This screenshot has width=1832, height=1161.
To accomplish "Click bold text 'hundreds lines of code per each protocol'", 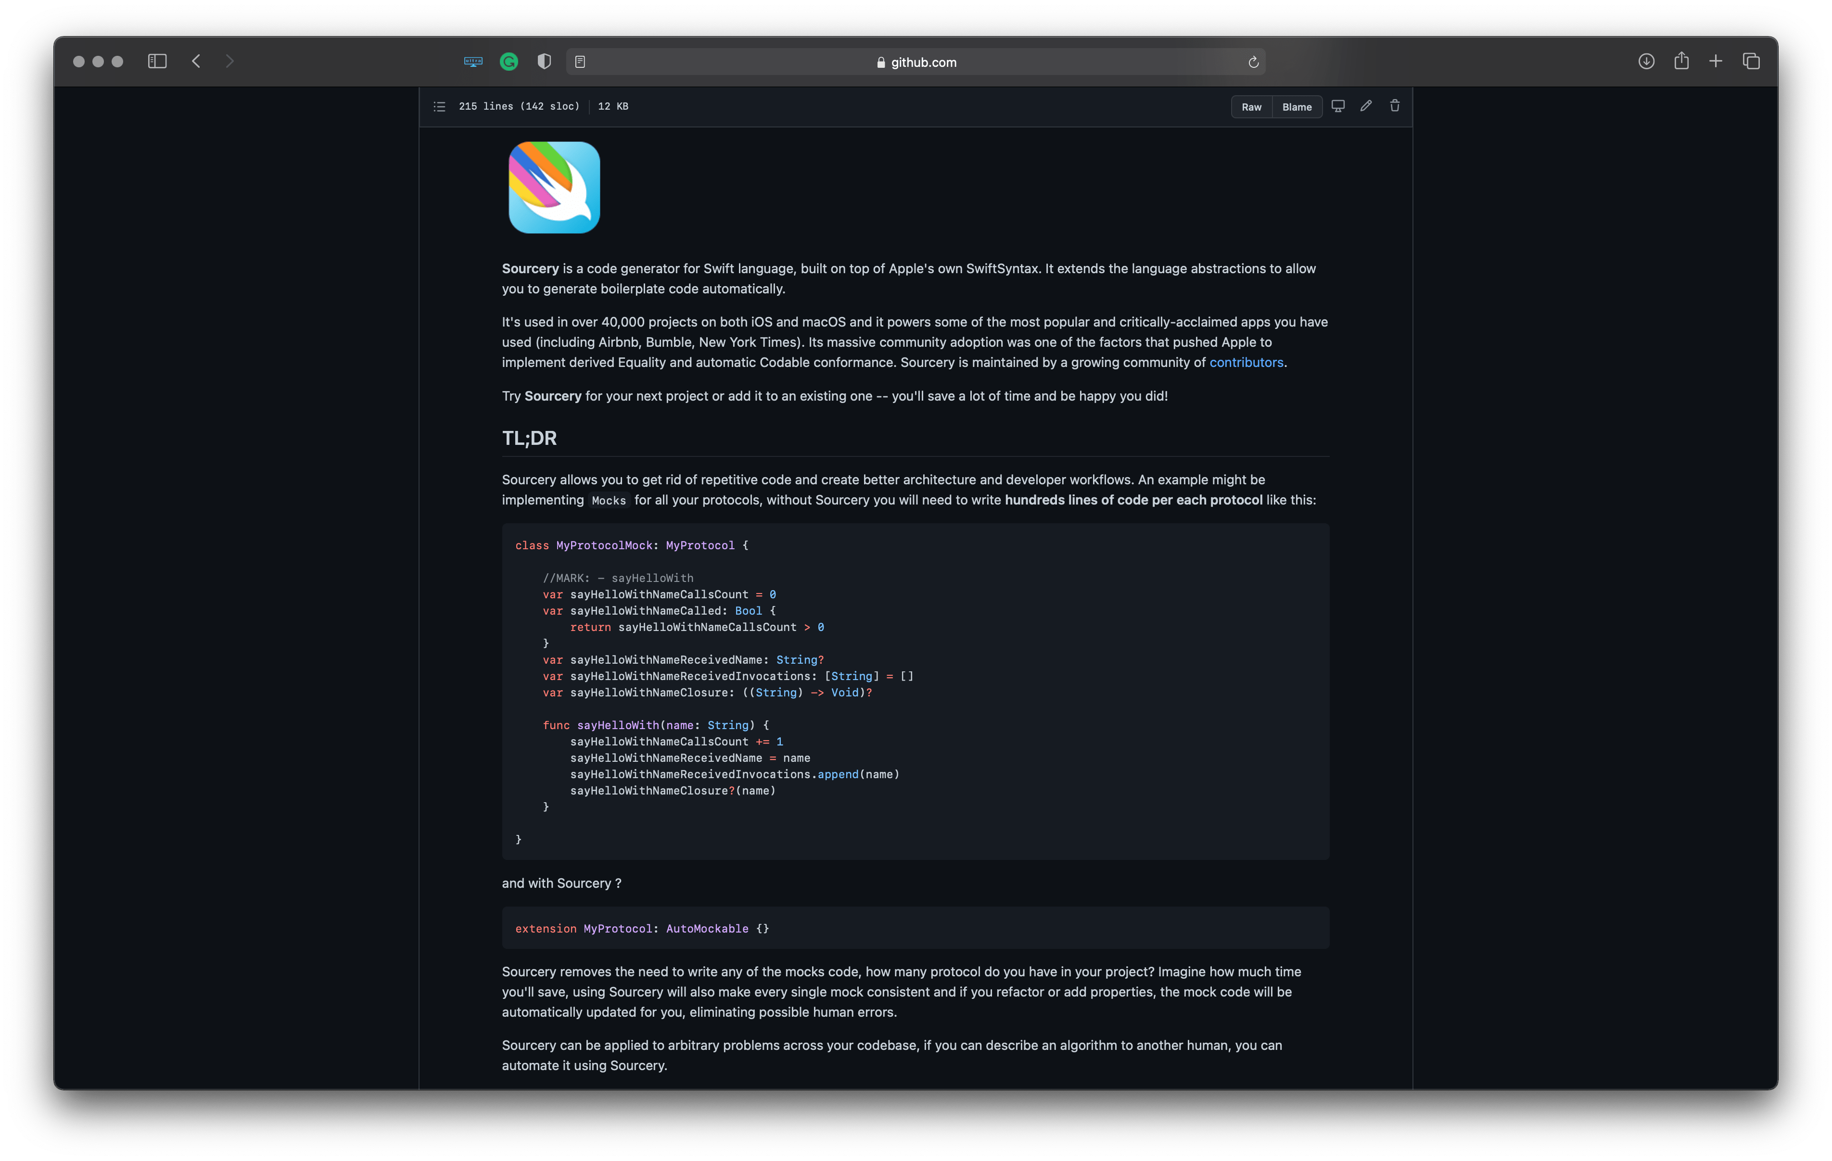I will coord(1133,500).
